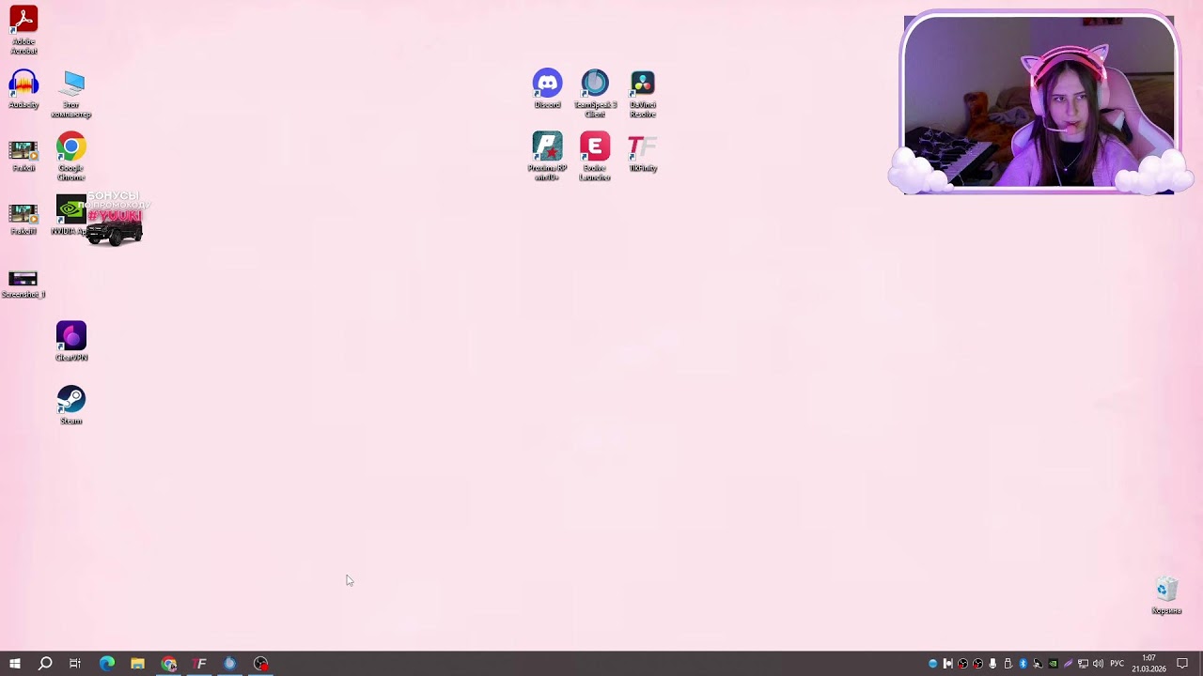This screenshot has width=1203, height=676.
Task: Click the webcam overlay thumbnail
Action: coord(1039,103)
